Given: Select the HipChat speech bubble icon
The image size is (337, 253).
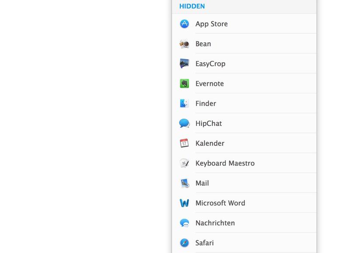Looking at the screenshot, I should tap(184, 123).
